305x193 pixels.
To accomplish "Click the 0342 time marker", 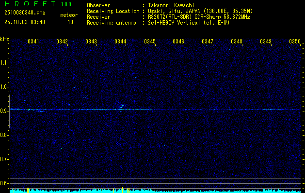I will 62,41.
